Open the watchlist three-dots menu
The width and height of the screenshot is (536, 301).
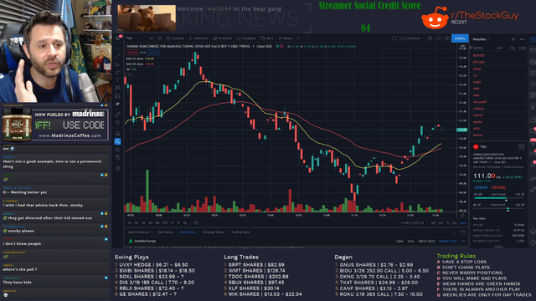522,39
